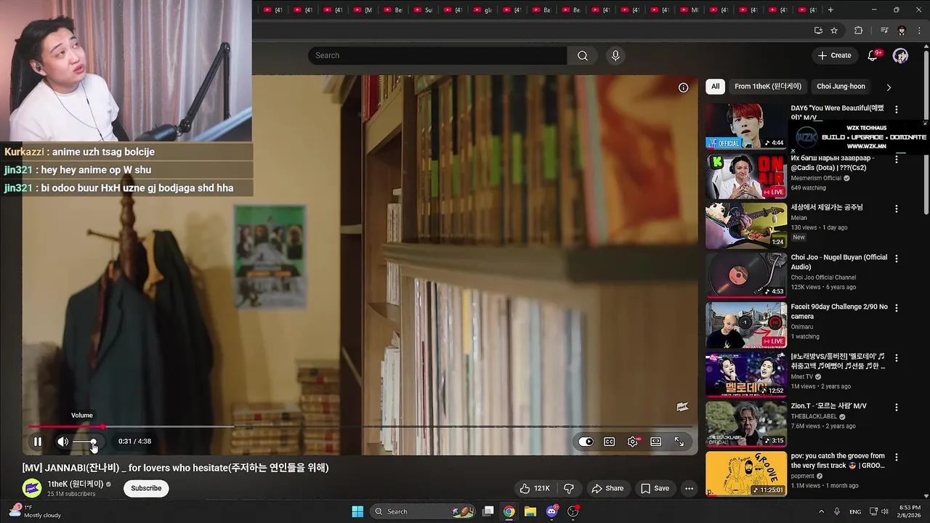Open 1theK channel avatar
930x523 pixels.
coord(31,488)
